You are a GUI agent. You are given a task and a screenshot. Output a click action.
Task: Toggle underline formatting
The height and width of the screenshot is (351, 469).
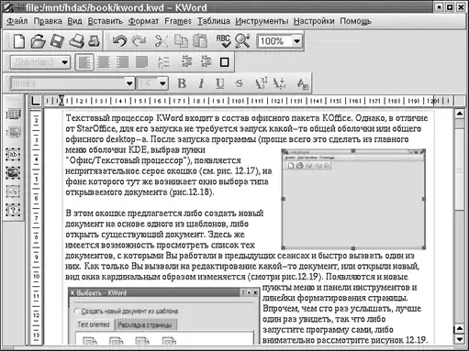(x=220, y=83)
